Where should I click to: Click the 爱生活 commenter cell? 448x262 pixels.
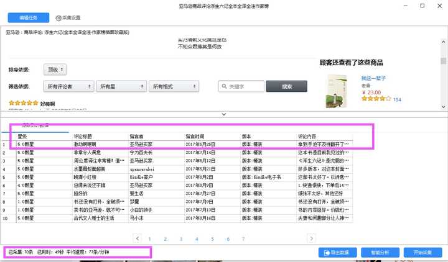click(x=156, y=194)
